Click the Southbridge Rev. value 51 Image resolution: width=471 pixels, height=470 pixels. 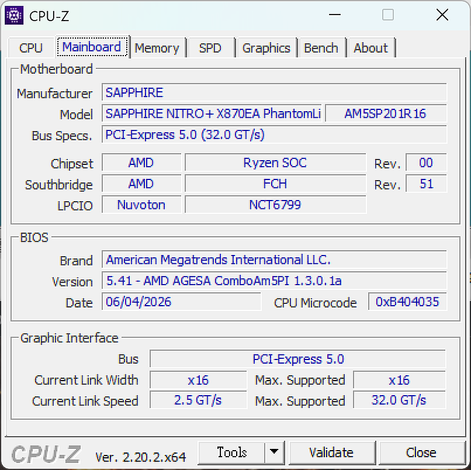pos(426,184)
